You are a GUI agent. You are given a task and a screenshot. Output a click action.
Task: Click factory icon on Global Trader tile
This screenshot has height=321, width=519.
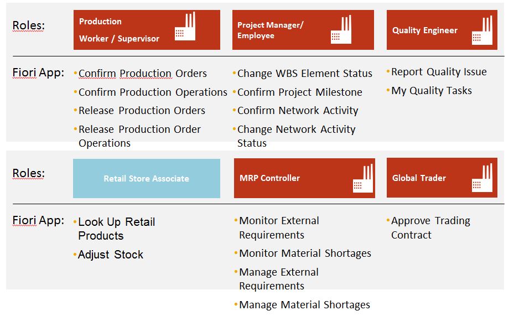click(482, 178)
